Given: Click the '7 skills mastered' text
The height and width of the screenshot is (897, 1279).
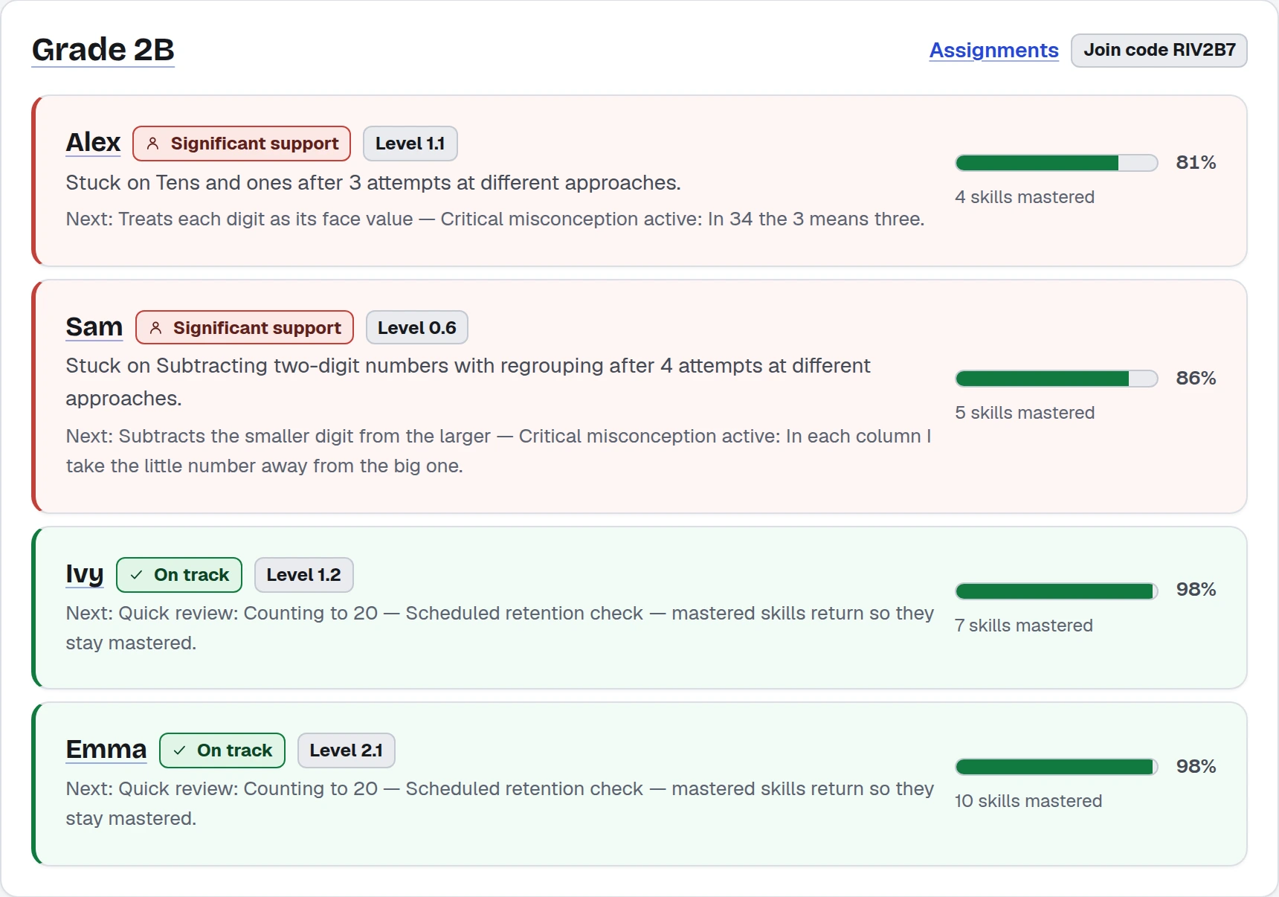Looking at the screenshot, I should (x=1024, y=626).
